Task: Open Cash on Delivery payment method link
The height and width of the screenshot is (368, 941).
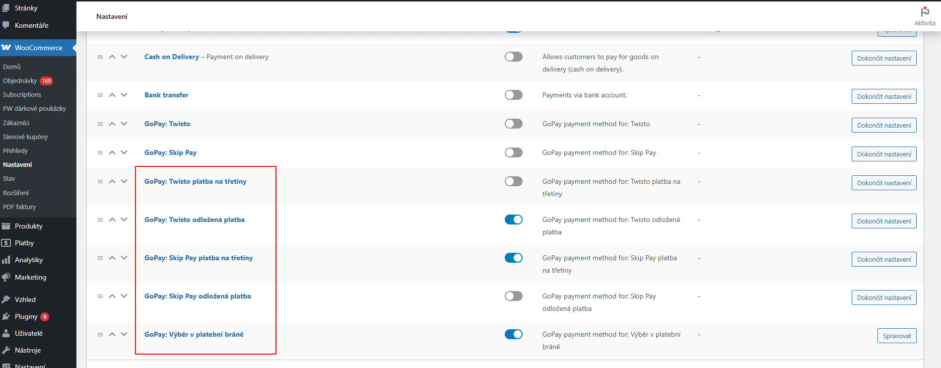Action: point(172,57)
